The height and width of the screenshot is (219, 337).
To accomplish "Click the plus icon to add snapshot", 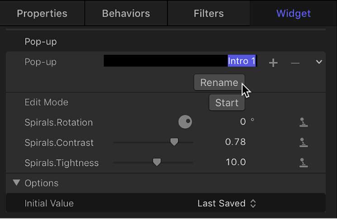I will [273, 63].
